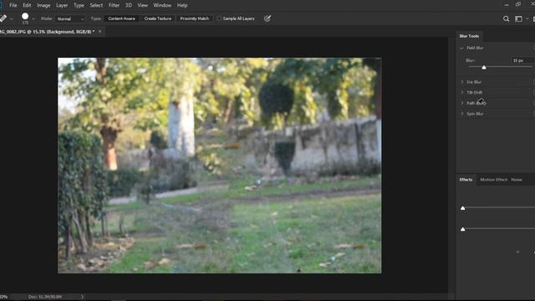The image size is (535, 301).
Task: Enable the Sample All Layers checkbox
Action: 219,18
